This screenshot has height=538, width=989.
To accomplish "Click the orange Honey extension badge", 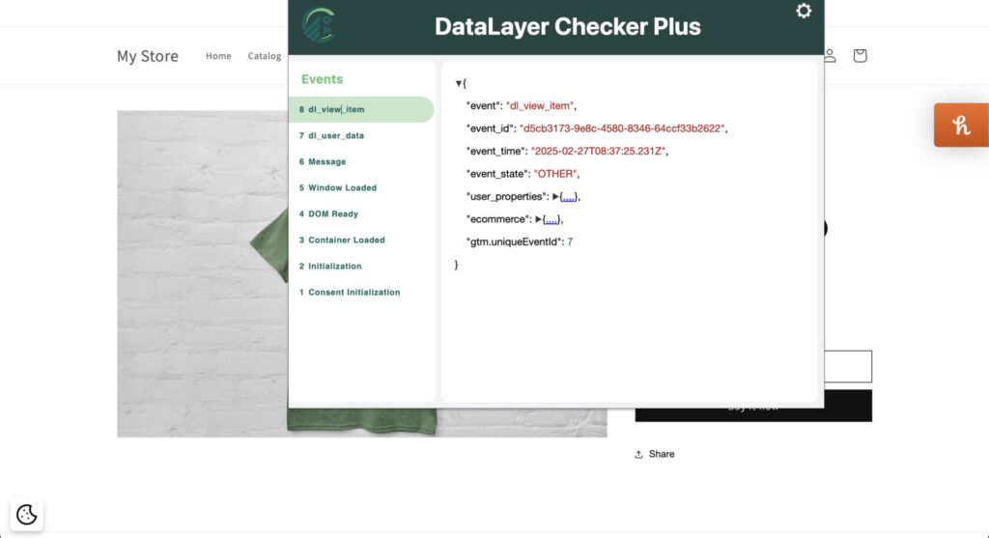I will point(961,125).
